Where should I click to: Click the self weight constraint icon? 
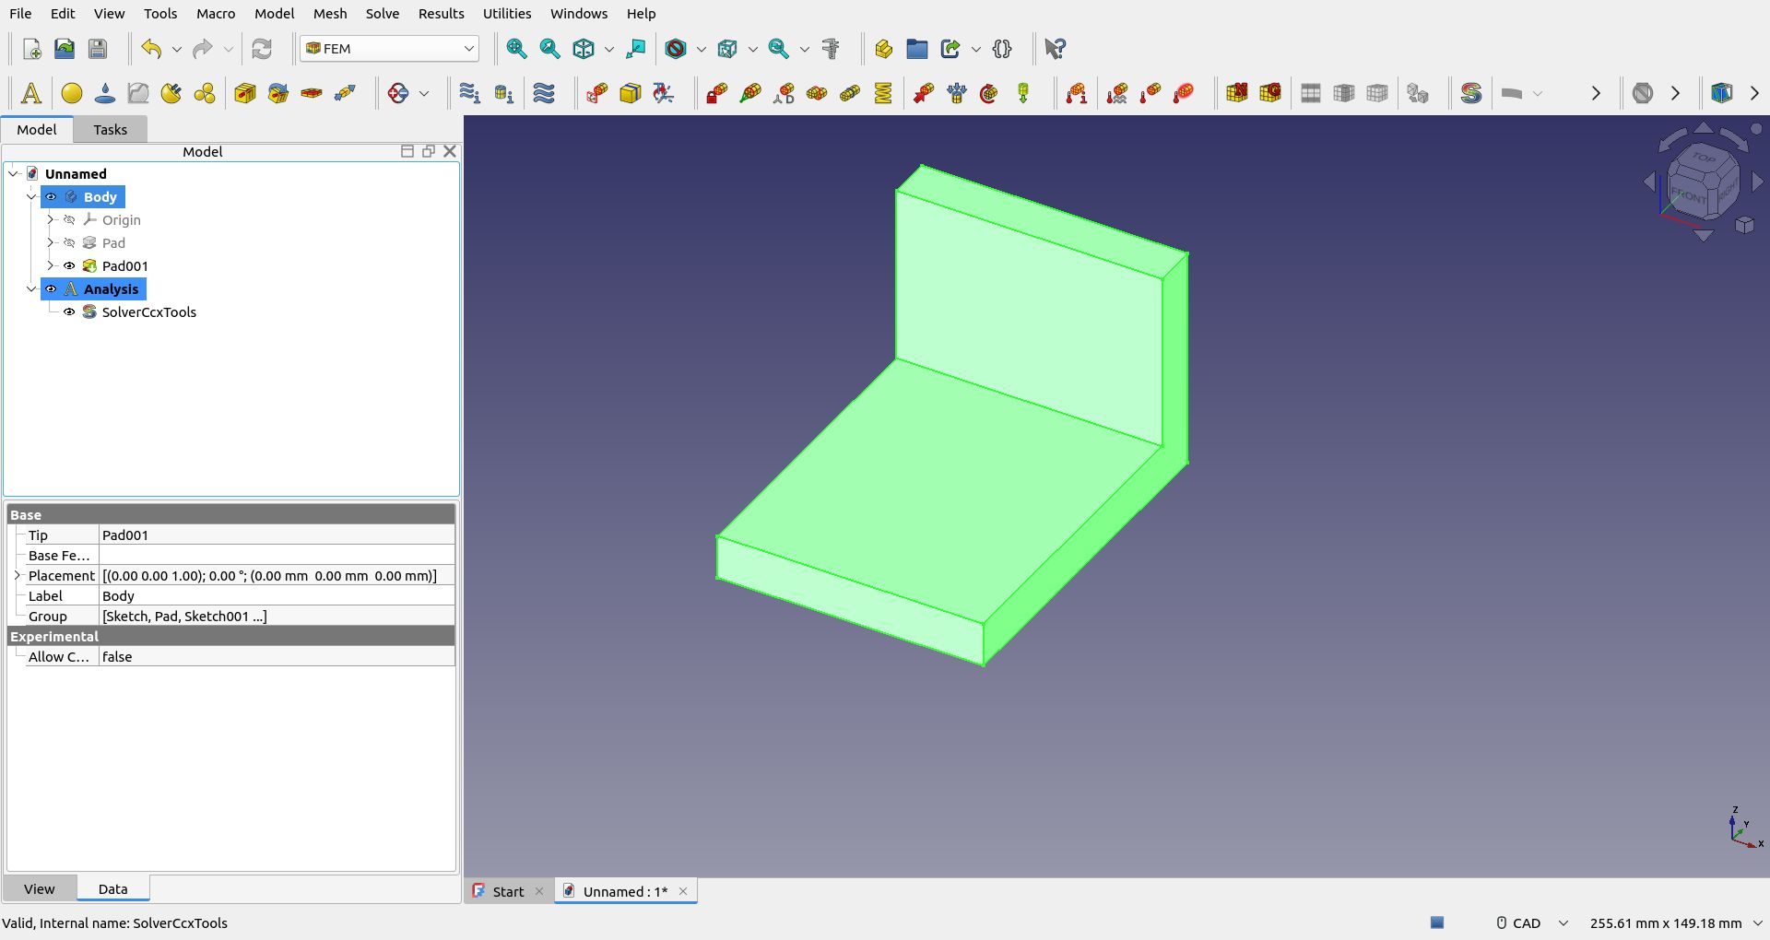1023,93
